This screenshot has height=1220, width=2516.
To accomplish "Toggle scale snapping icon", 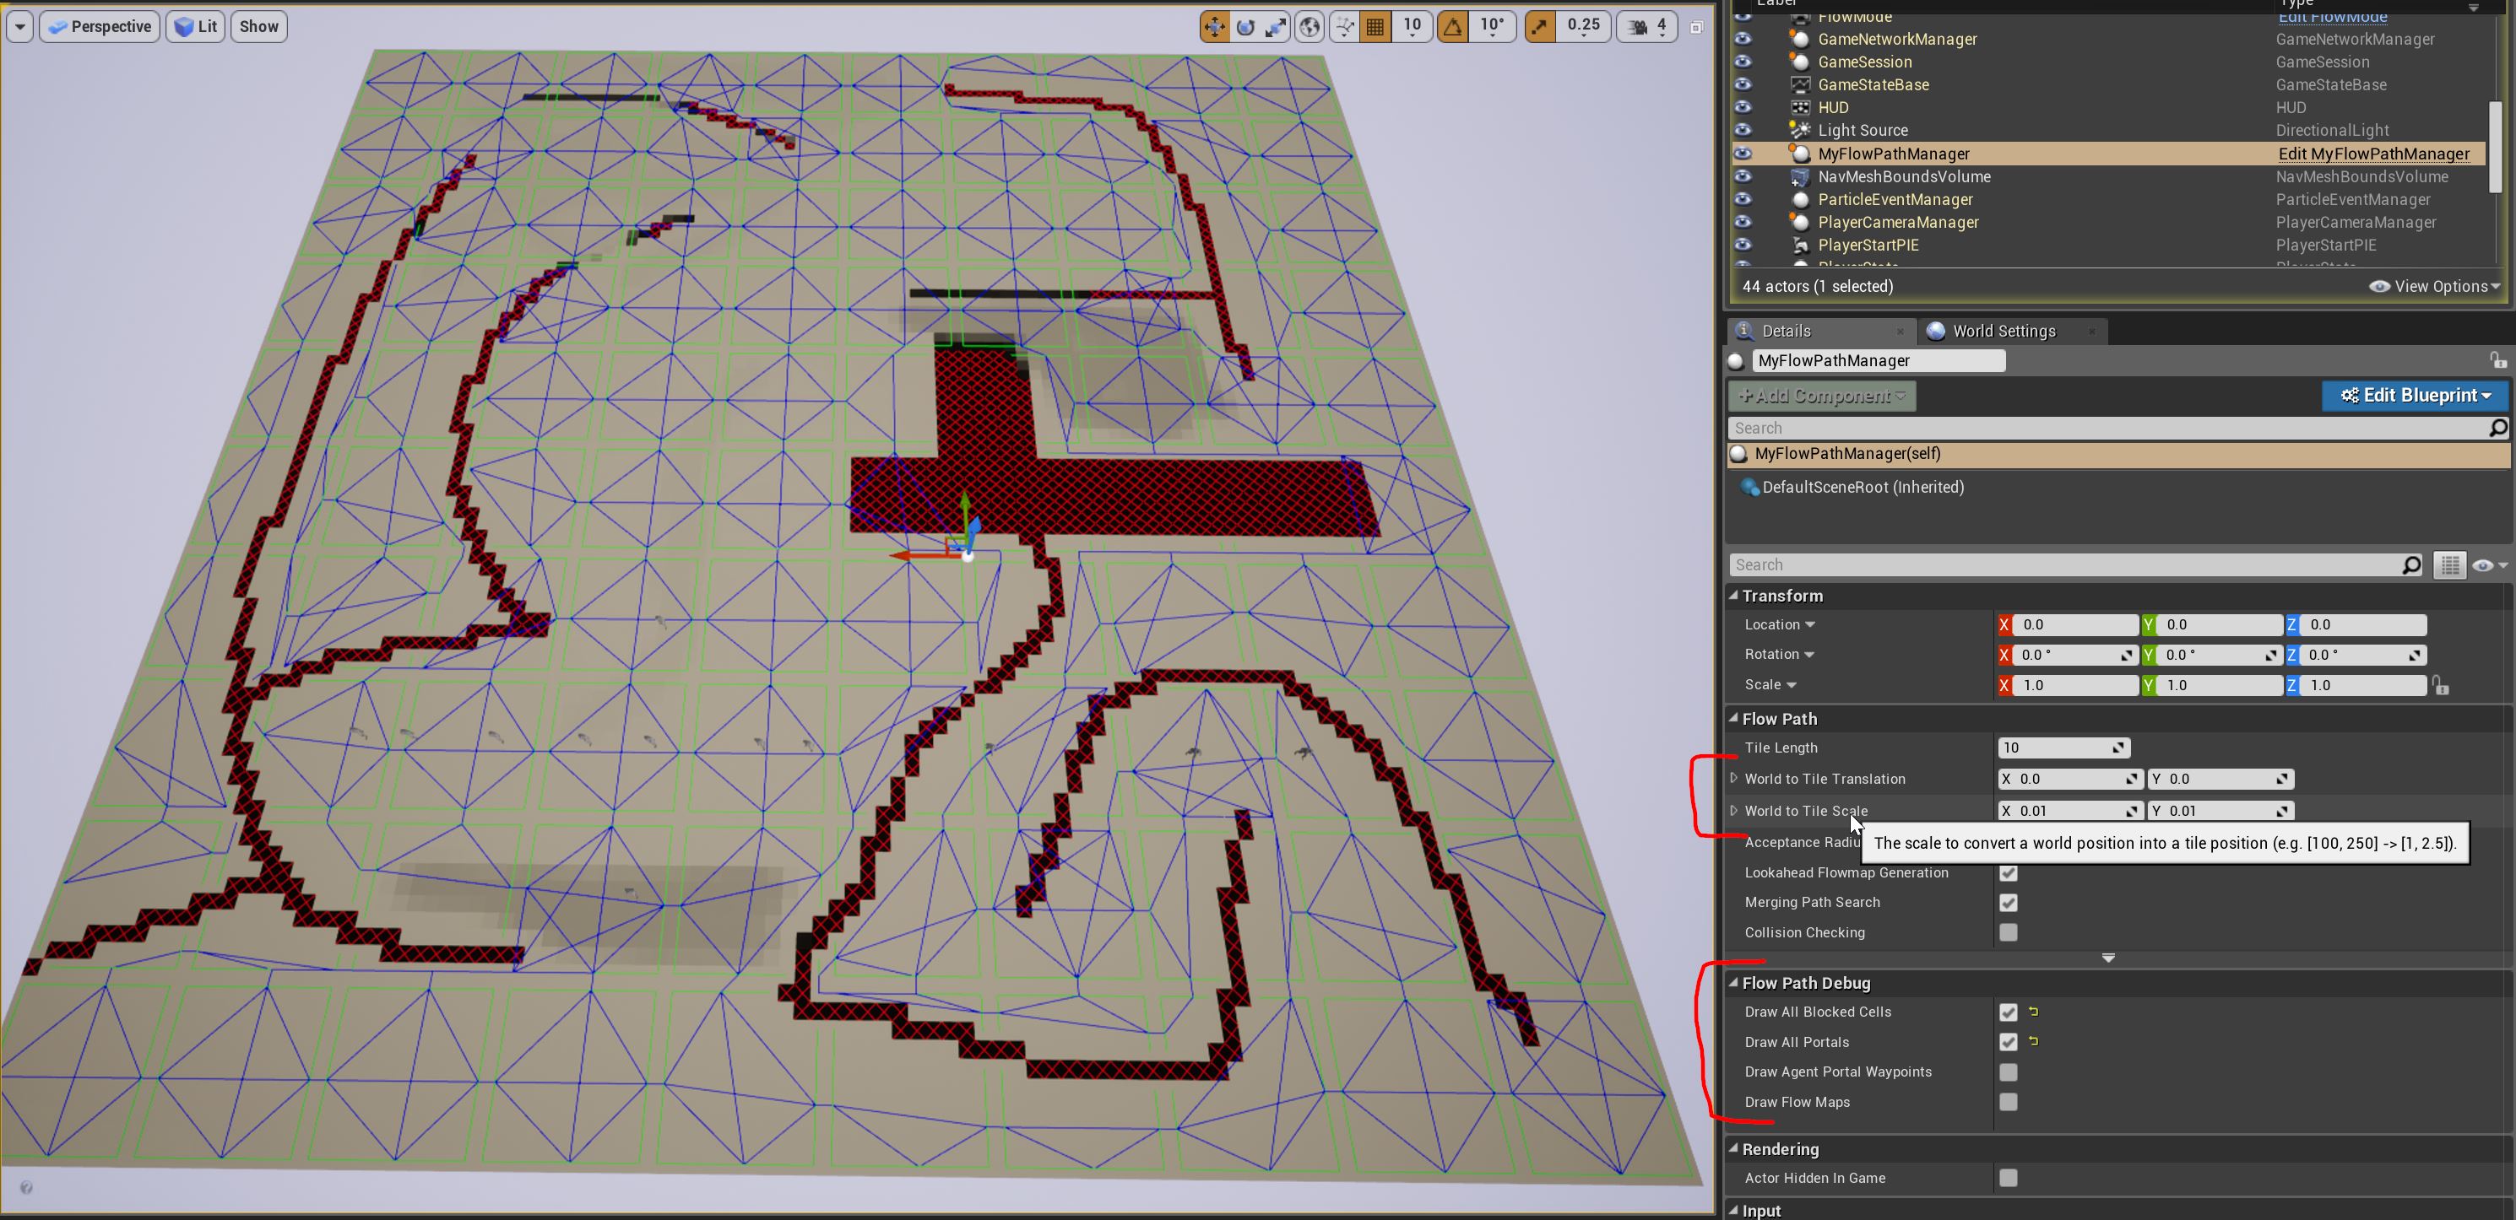I will pyautogui.click(x=1538, y=26).
